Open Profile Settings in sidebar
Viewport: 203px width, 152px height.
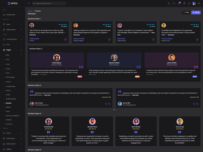coord(11,99)
